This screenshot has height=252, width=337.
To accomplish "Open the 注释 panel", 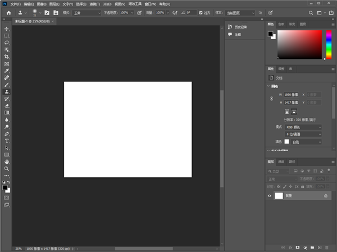I will 238,34.
